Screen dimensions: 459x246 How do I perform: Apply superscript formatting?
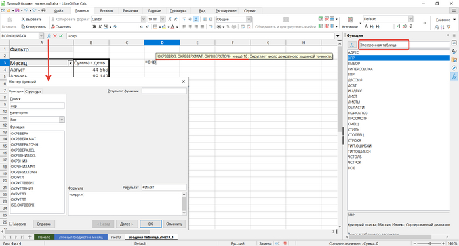[147, 27]
